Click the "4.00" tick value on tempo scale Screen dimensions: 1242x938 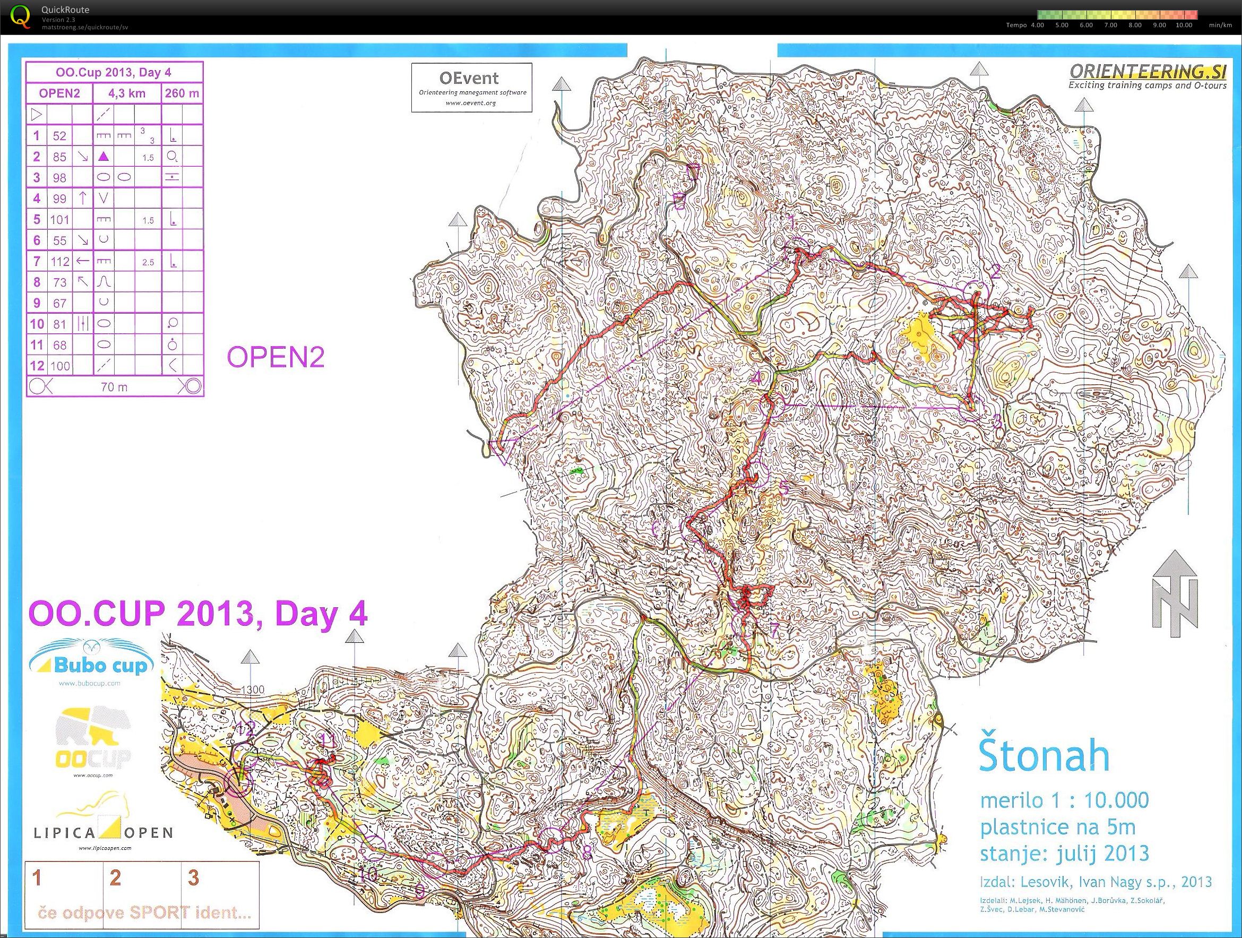[1037, 25]
